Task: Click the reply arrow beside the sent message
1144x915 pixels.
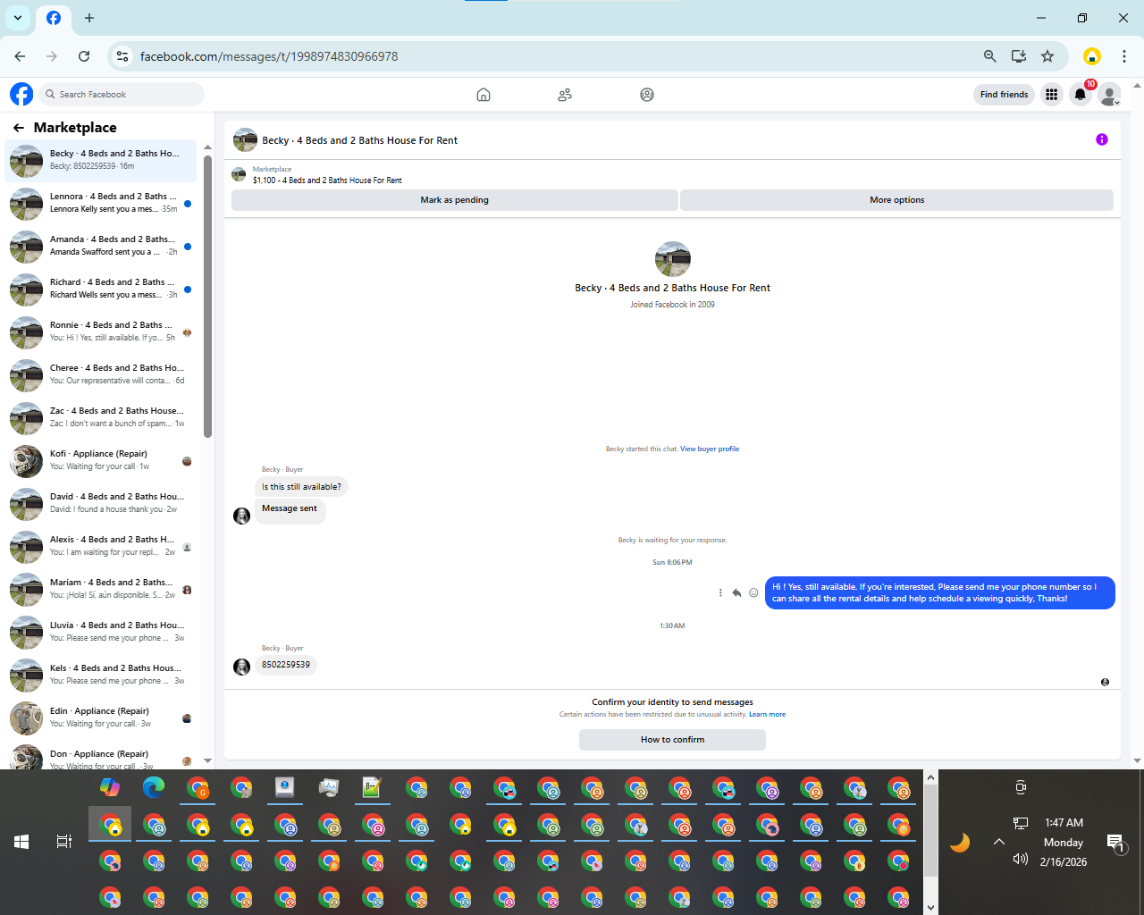Action: (736, 592)
